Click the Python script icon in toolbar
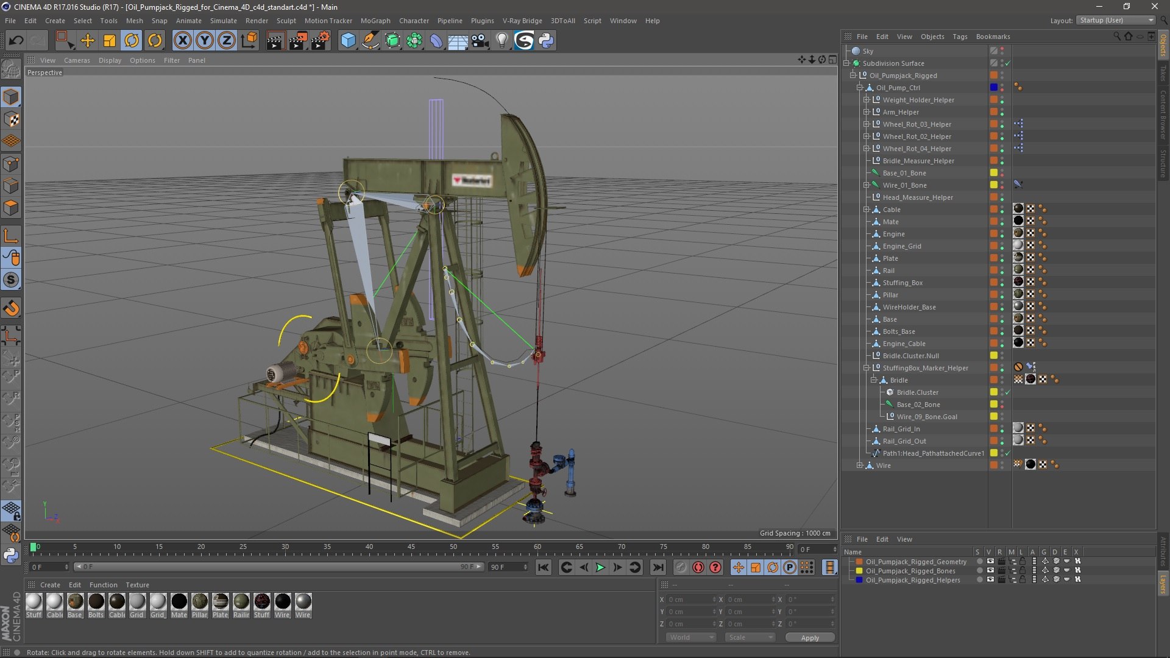 [x=547, y=41]
